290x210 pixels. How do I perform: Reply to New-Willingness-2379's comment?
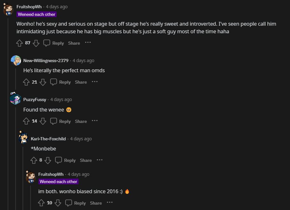pyautogui.click(x=61, y=82)
